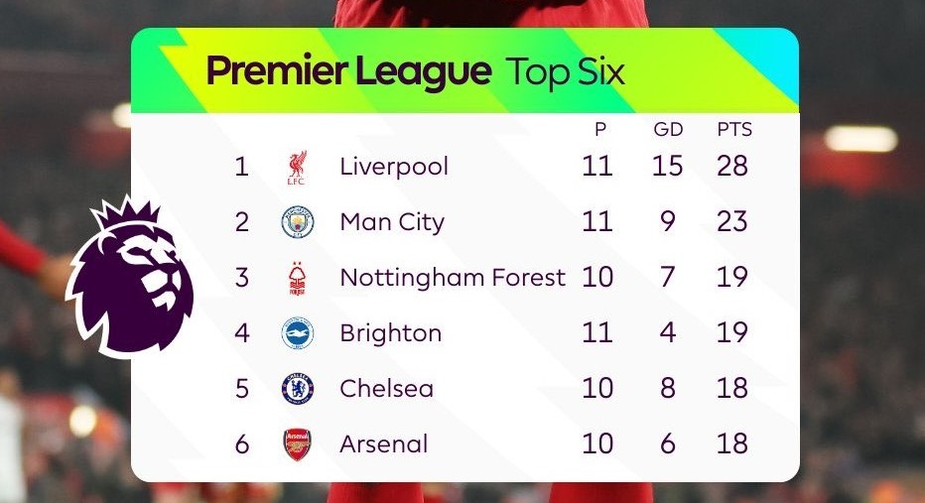
Task: Select the Nottingham Forest tree crest
Action: click(x=297, y=279)
